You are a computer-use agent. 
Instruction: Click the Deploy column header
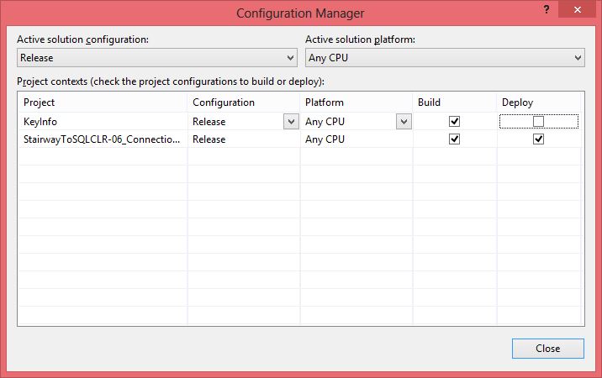(538, 102)
